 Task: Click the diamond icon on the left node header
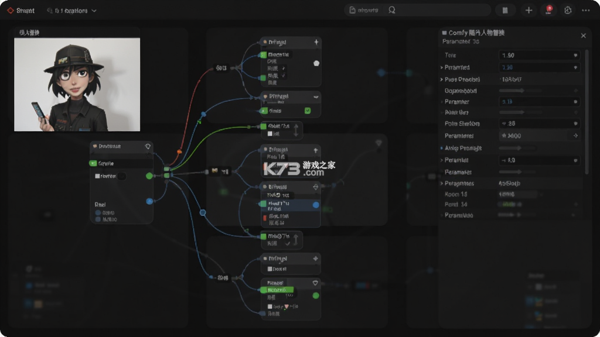(x=148, y=146)
